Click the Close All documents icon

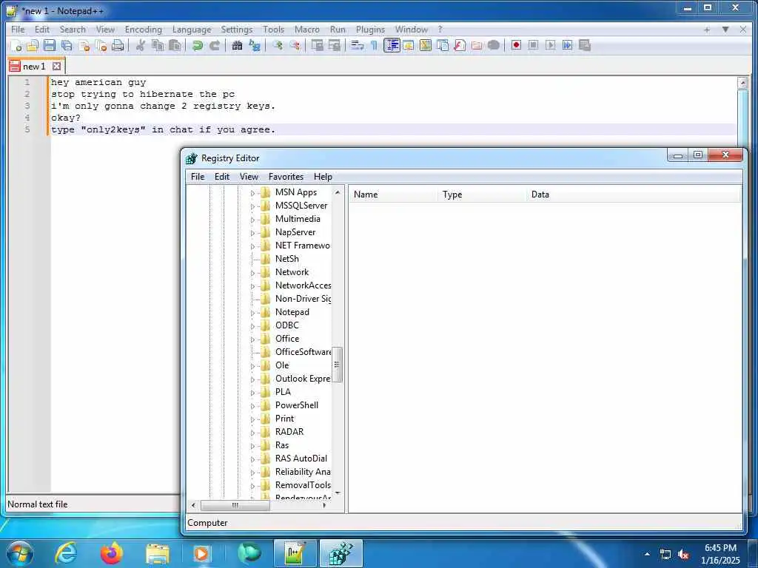click(101, 45)
